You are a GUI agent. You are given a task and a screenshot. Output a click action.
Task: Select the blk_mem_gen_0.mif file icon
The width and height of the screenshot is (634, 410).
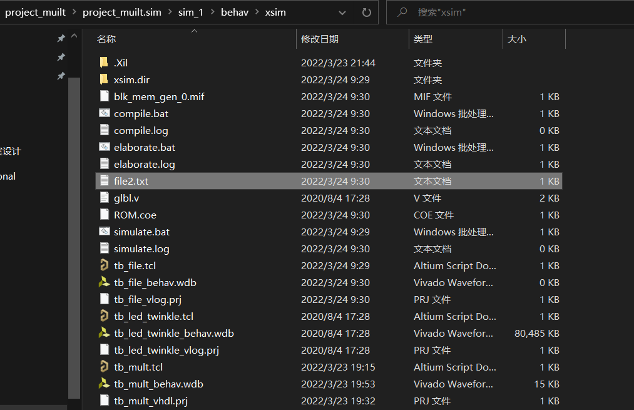(104, 96)
